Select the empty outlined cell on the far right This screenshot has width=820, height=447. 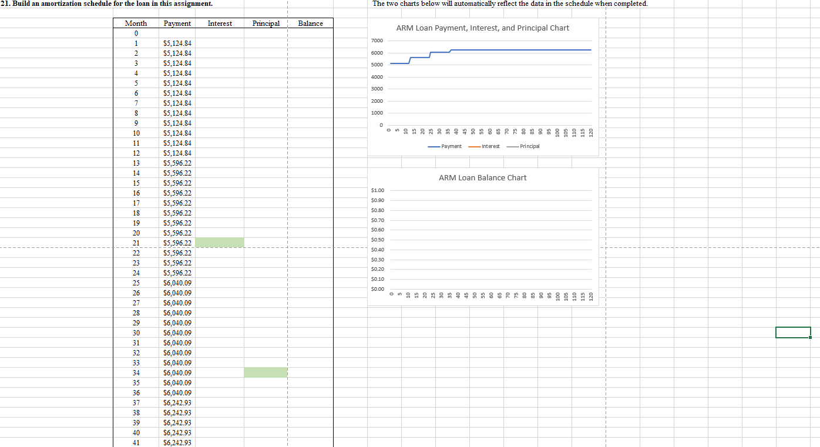793,332
